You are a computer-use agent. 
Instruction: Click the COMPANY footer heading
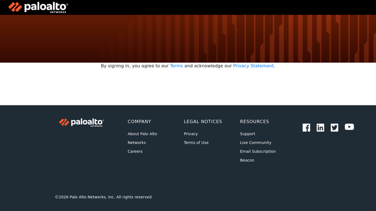[x=139, y=121]
